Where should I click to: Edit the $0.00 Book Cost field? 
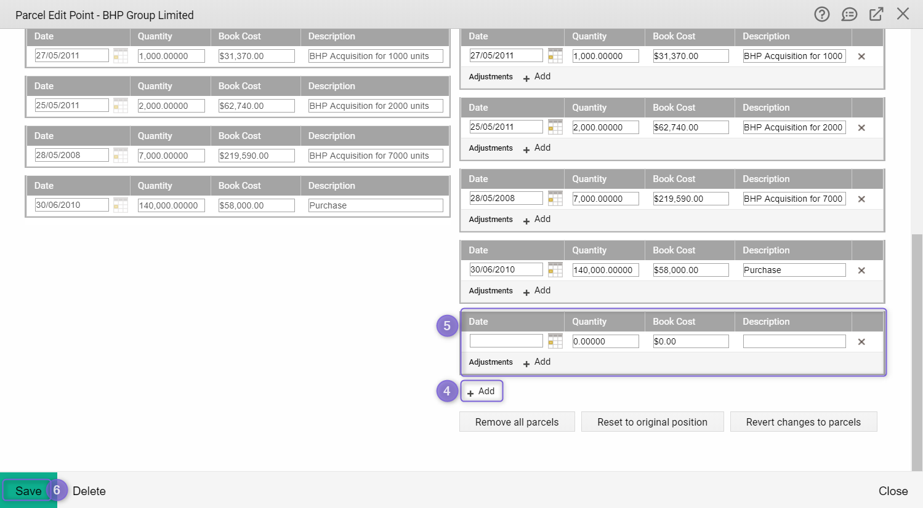point(691,341)
